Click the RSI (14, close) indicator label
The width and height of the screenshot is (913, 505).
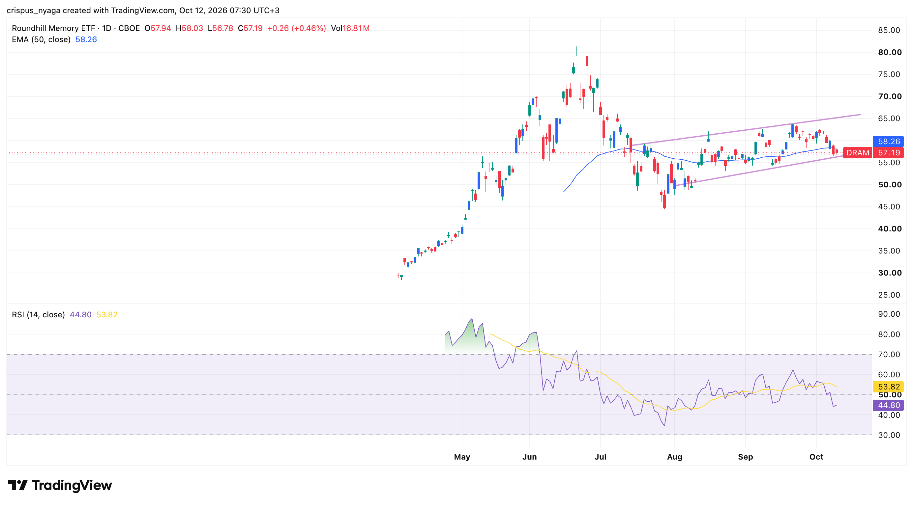(38, 315)
